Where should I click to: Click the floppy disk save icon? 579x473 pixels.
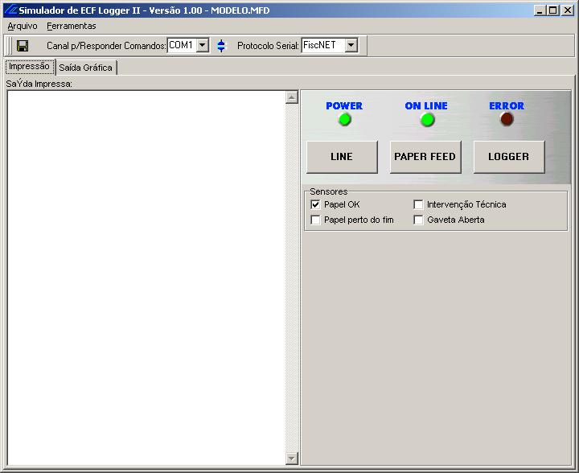click(x=23, y=46)
